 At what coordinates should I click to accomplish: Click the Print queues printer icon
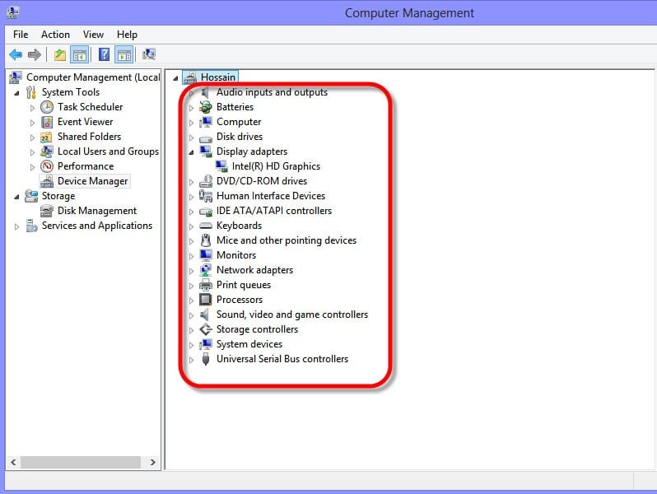click(206, 285)
